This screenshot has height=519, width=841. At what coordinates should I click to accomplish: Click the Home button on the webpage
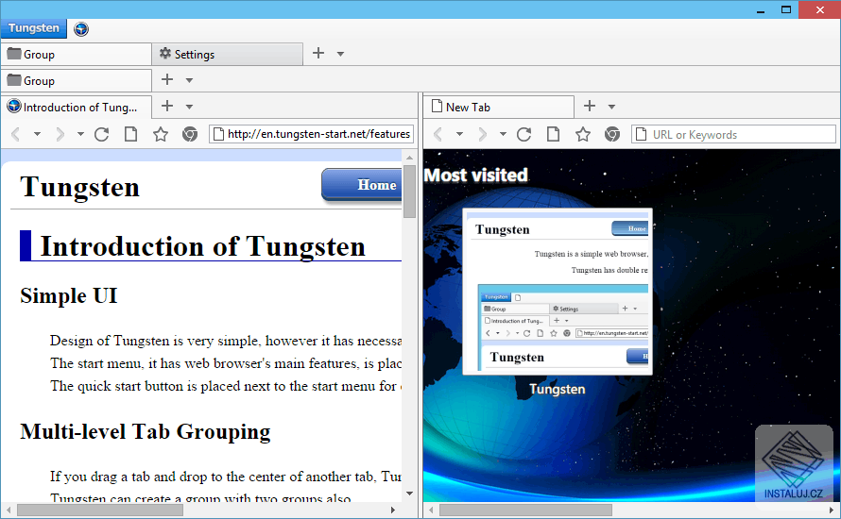(x=362, y=185)
